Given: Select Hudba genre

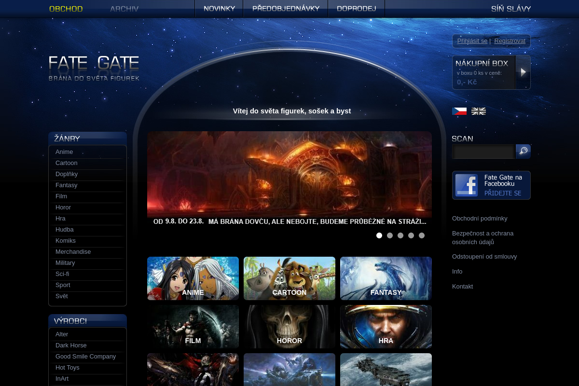Looking at the screenshot, I should click(65, 230).
